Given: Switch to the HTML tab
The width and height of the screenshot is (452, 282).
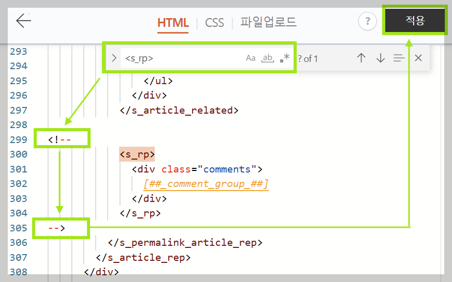Looking at the screenshot, I should coord(173,23).
